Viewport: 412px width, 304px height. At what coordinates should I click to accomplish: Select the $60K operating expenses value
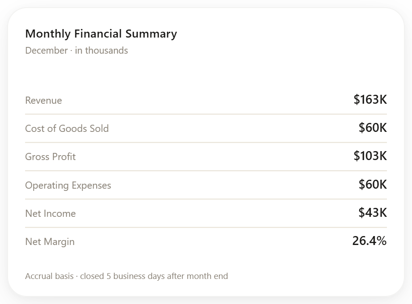point(373,184)
